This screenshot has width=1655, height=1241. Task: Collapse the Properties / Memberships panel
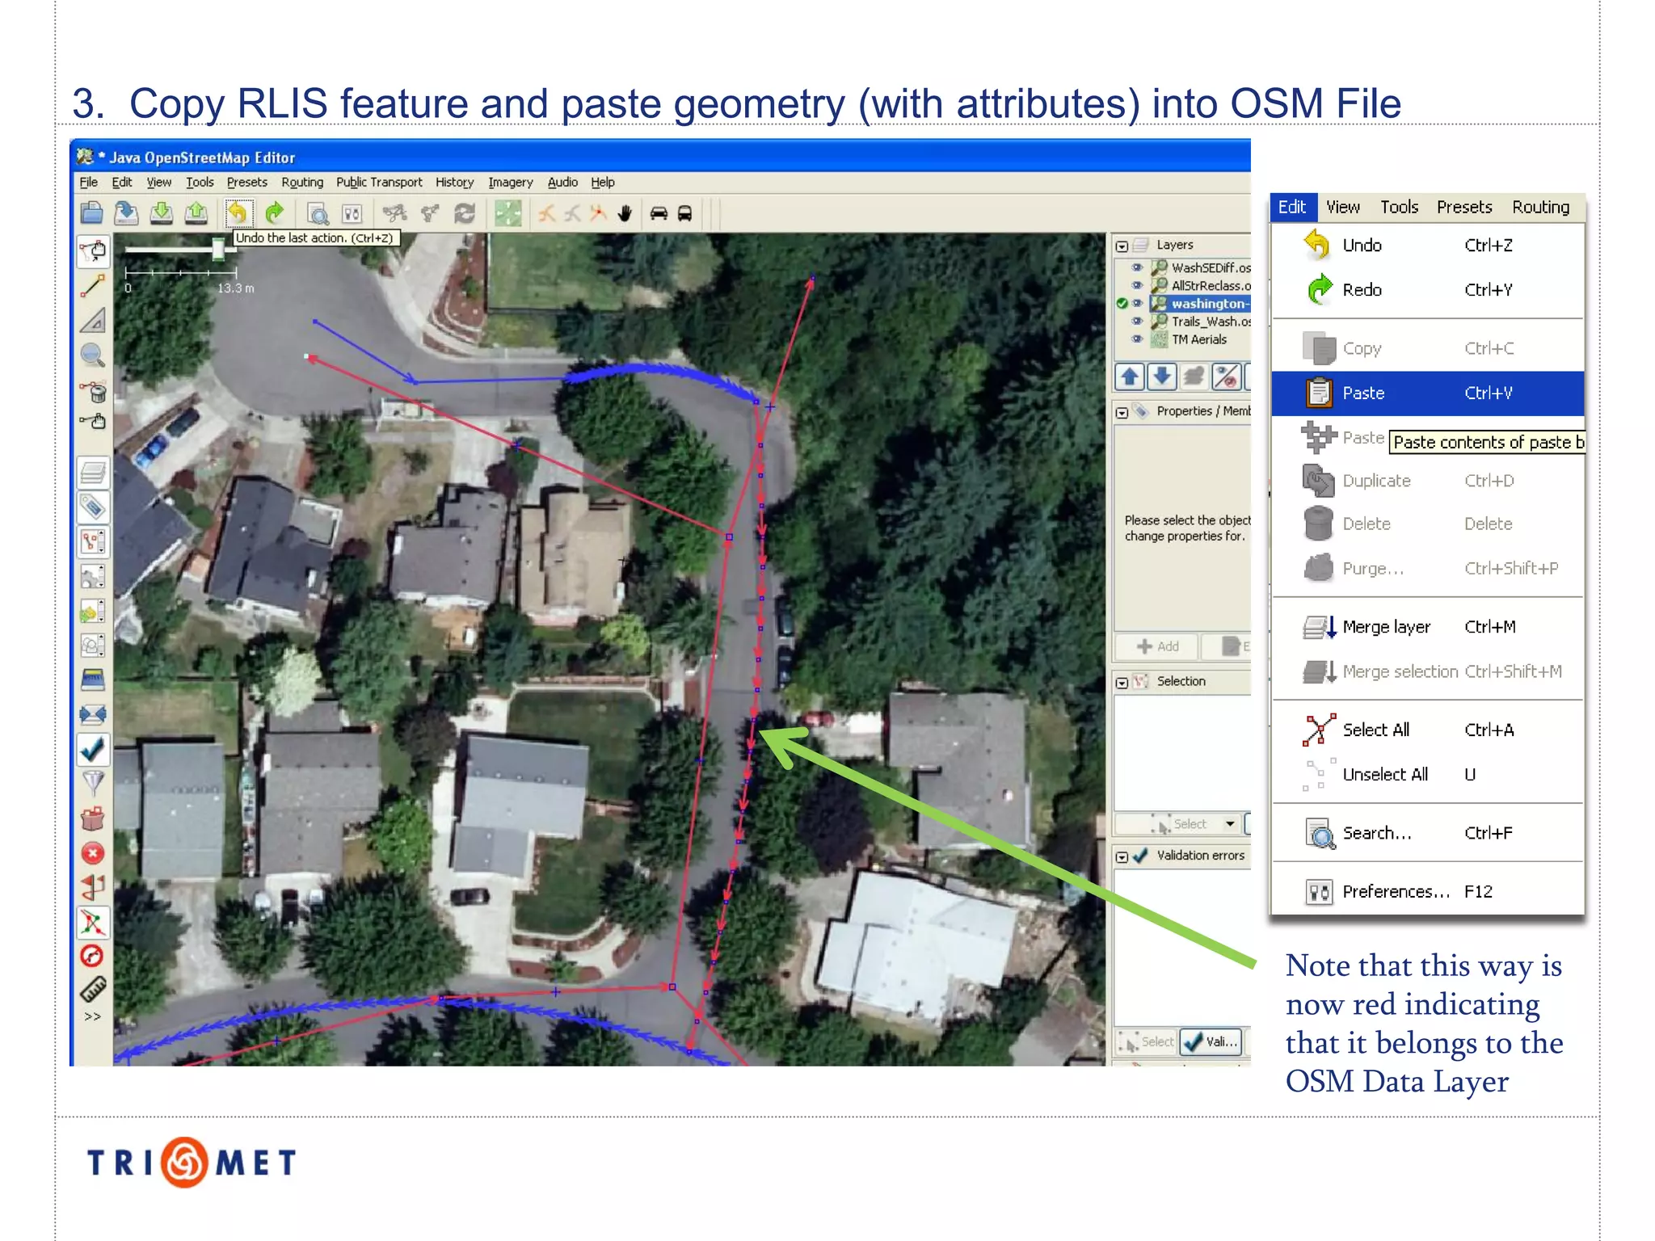coord(1122,412)
